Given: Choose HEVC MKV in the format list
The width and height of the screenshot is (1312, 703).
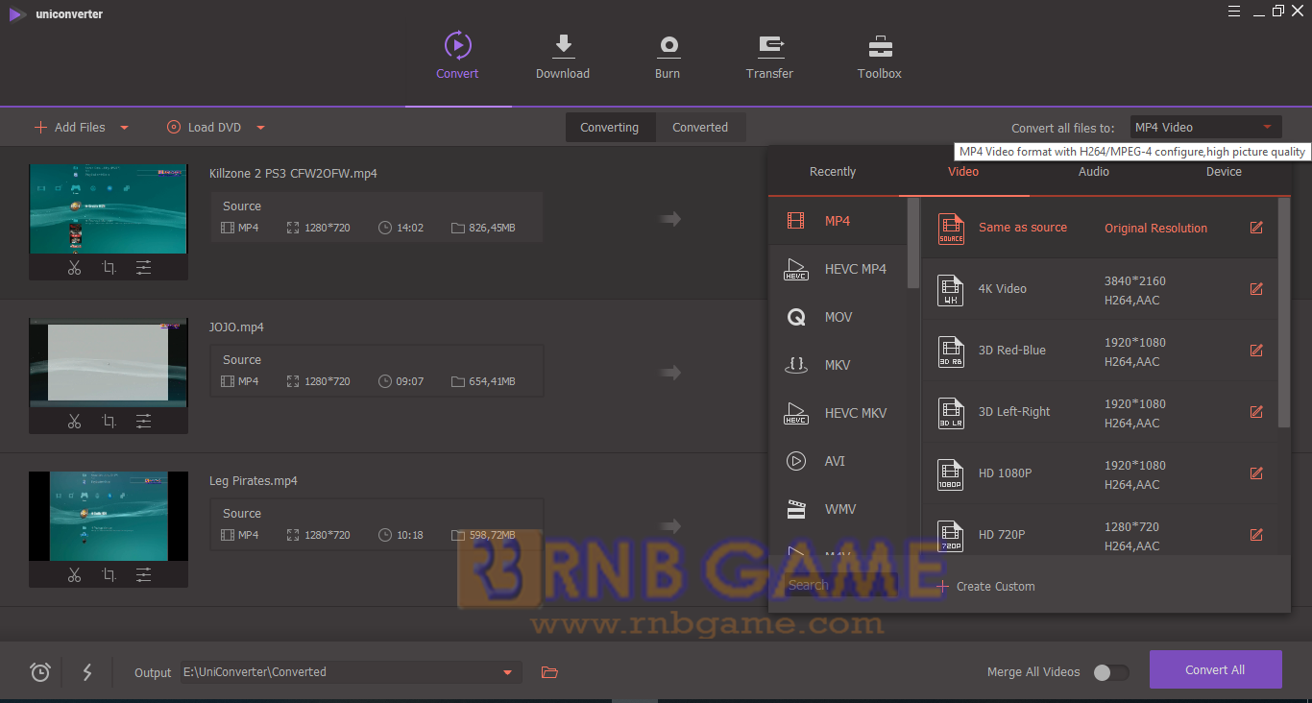Looking at the screenshot, I should coord(838,413).
